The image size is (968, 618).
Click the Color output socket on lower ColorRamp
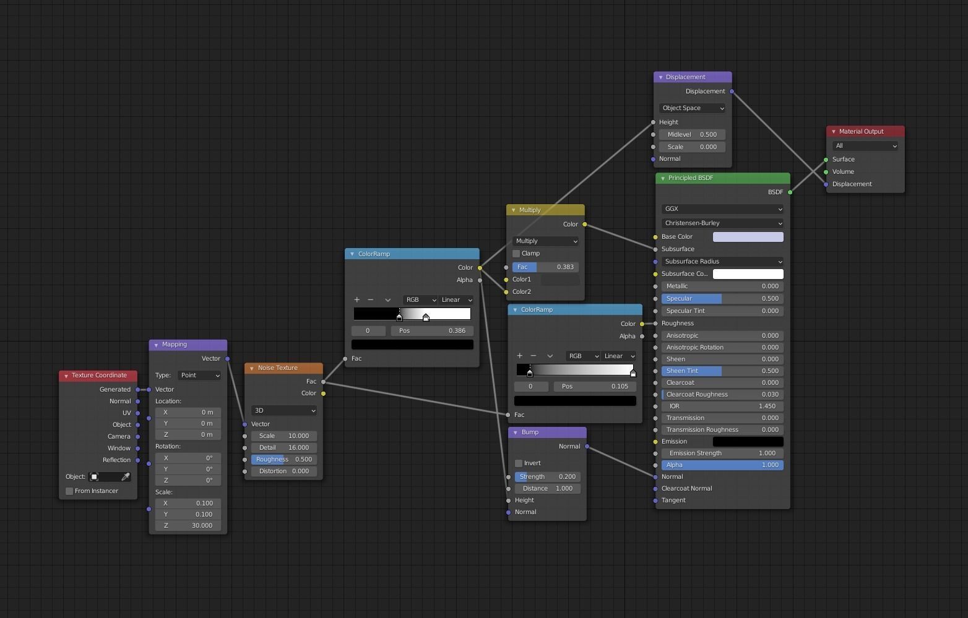[x=642, y=324]
